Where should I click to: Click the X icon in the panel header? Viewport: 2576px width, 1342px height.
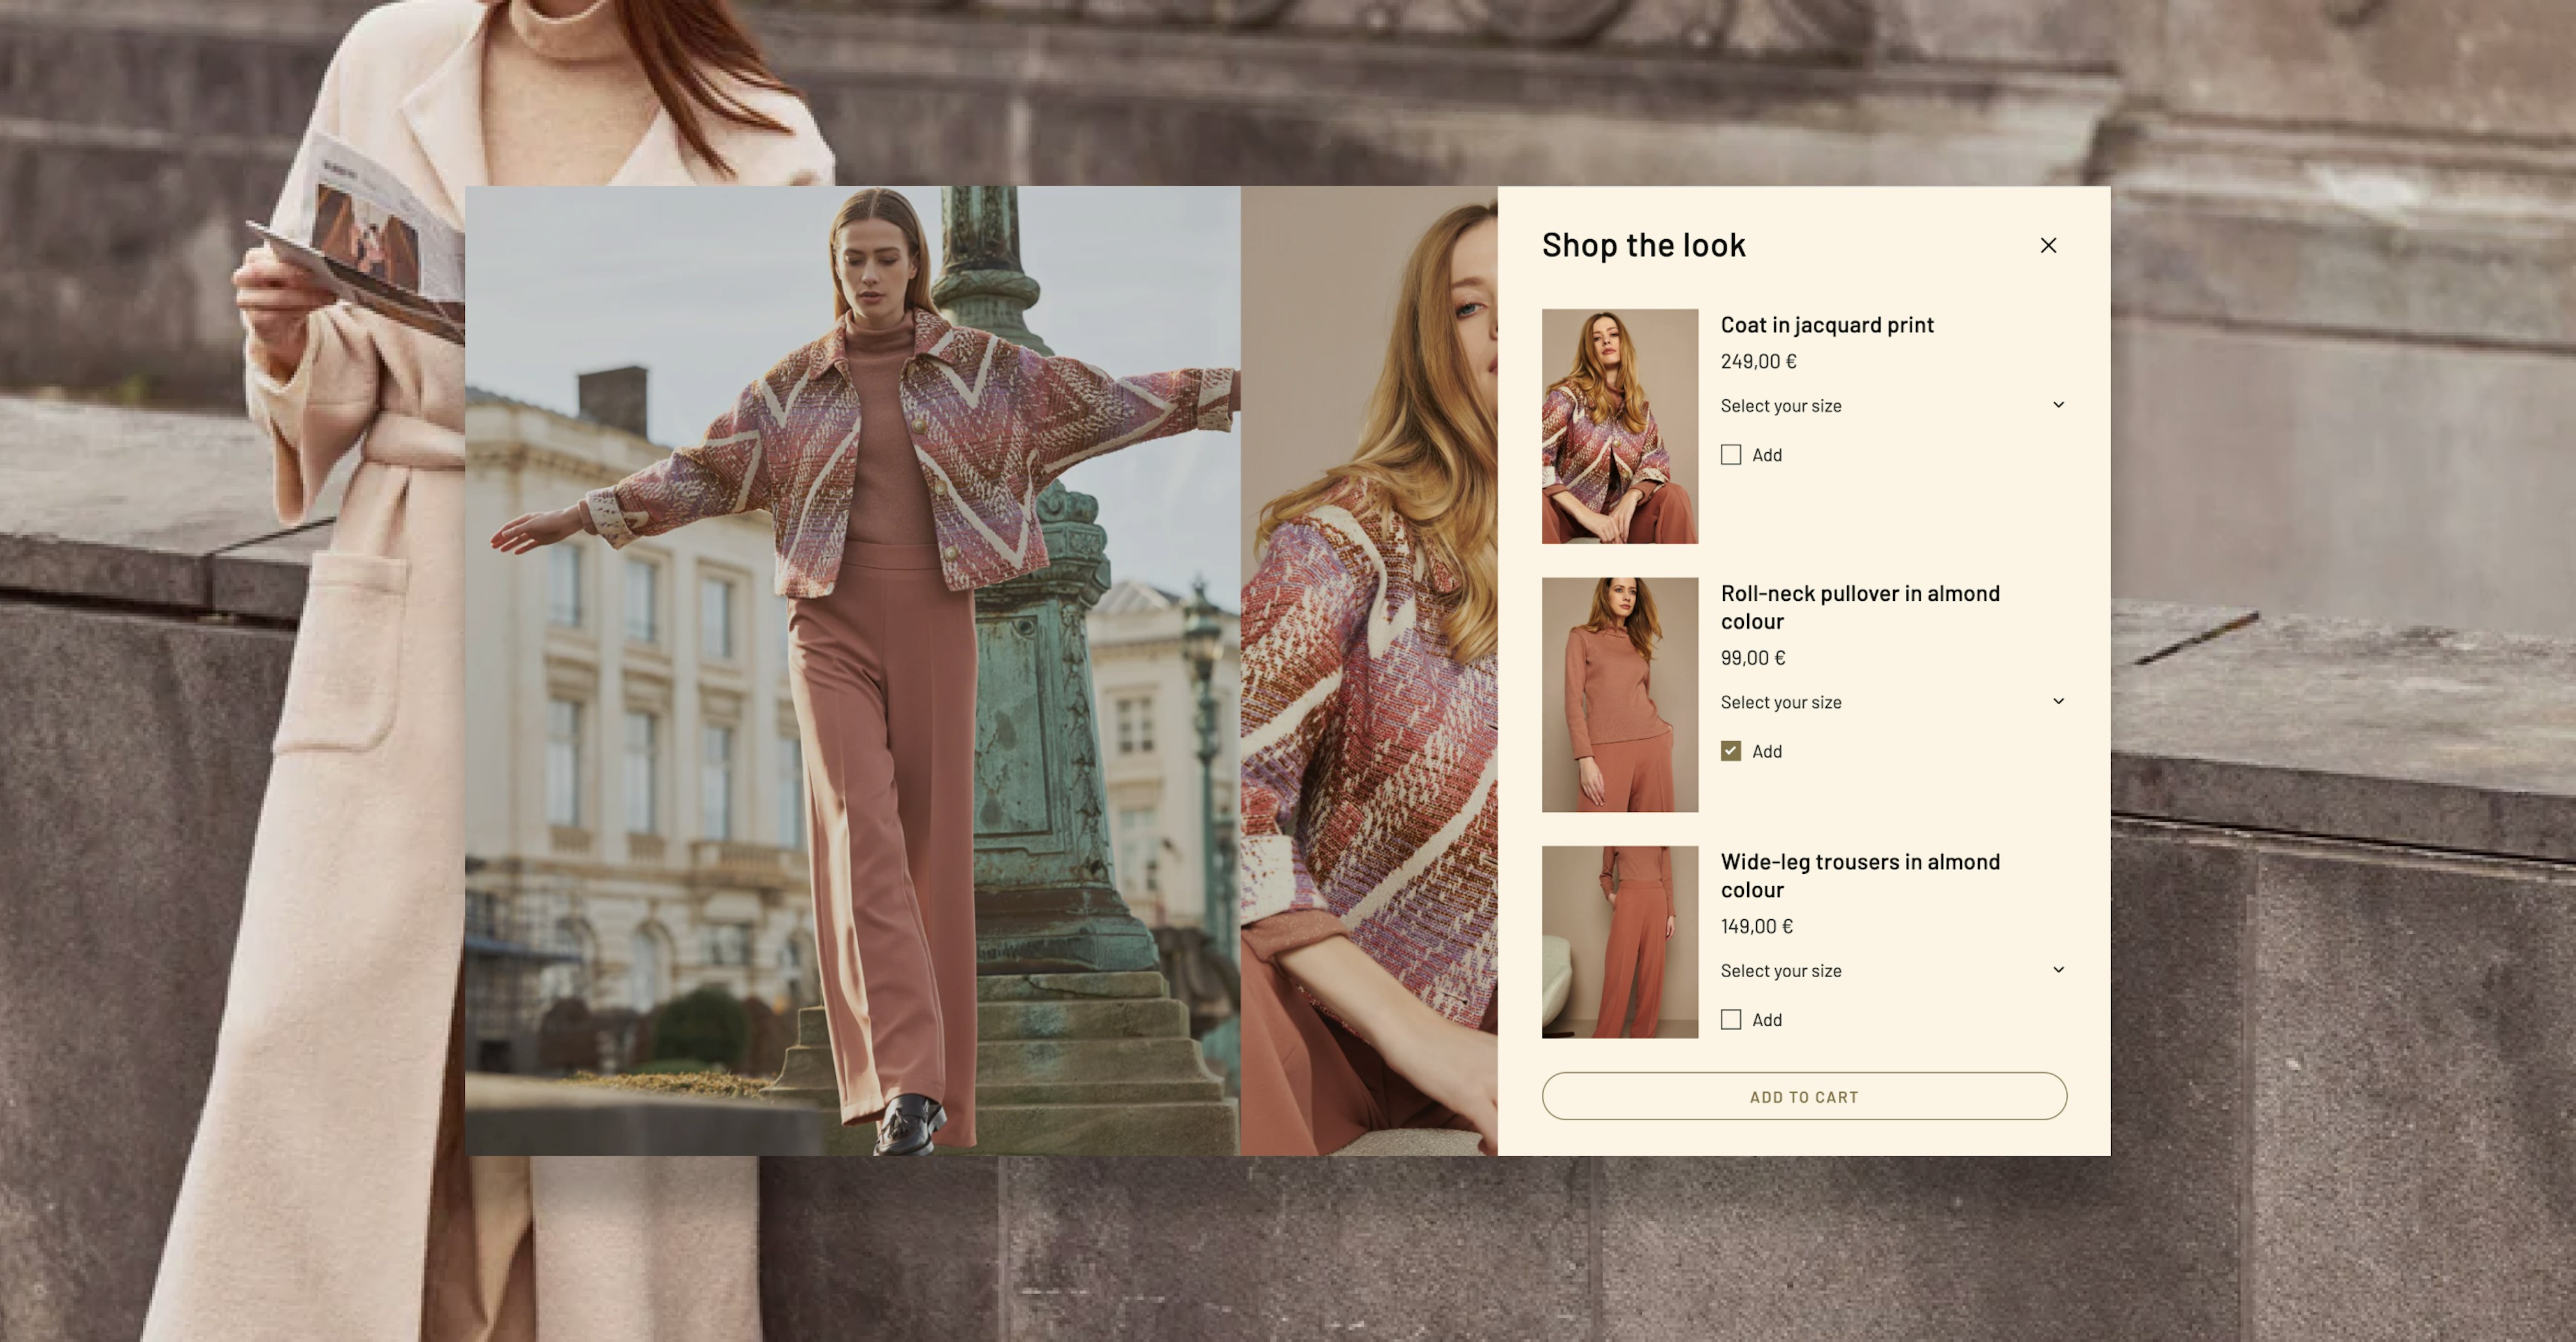click(x=2049, y=245)
